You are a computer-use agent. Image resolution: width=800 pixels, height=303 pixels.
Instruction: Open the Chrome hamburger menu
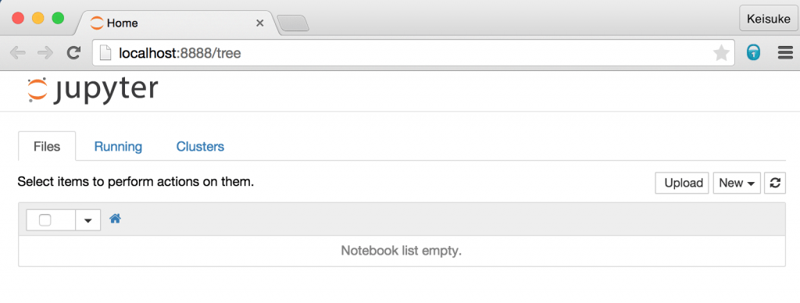784,52
